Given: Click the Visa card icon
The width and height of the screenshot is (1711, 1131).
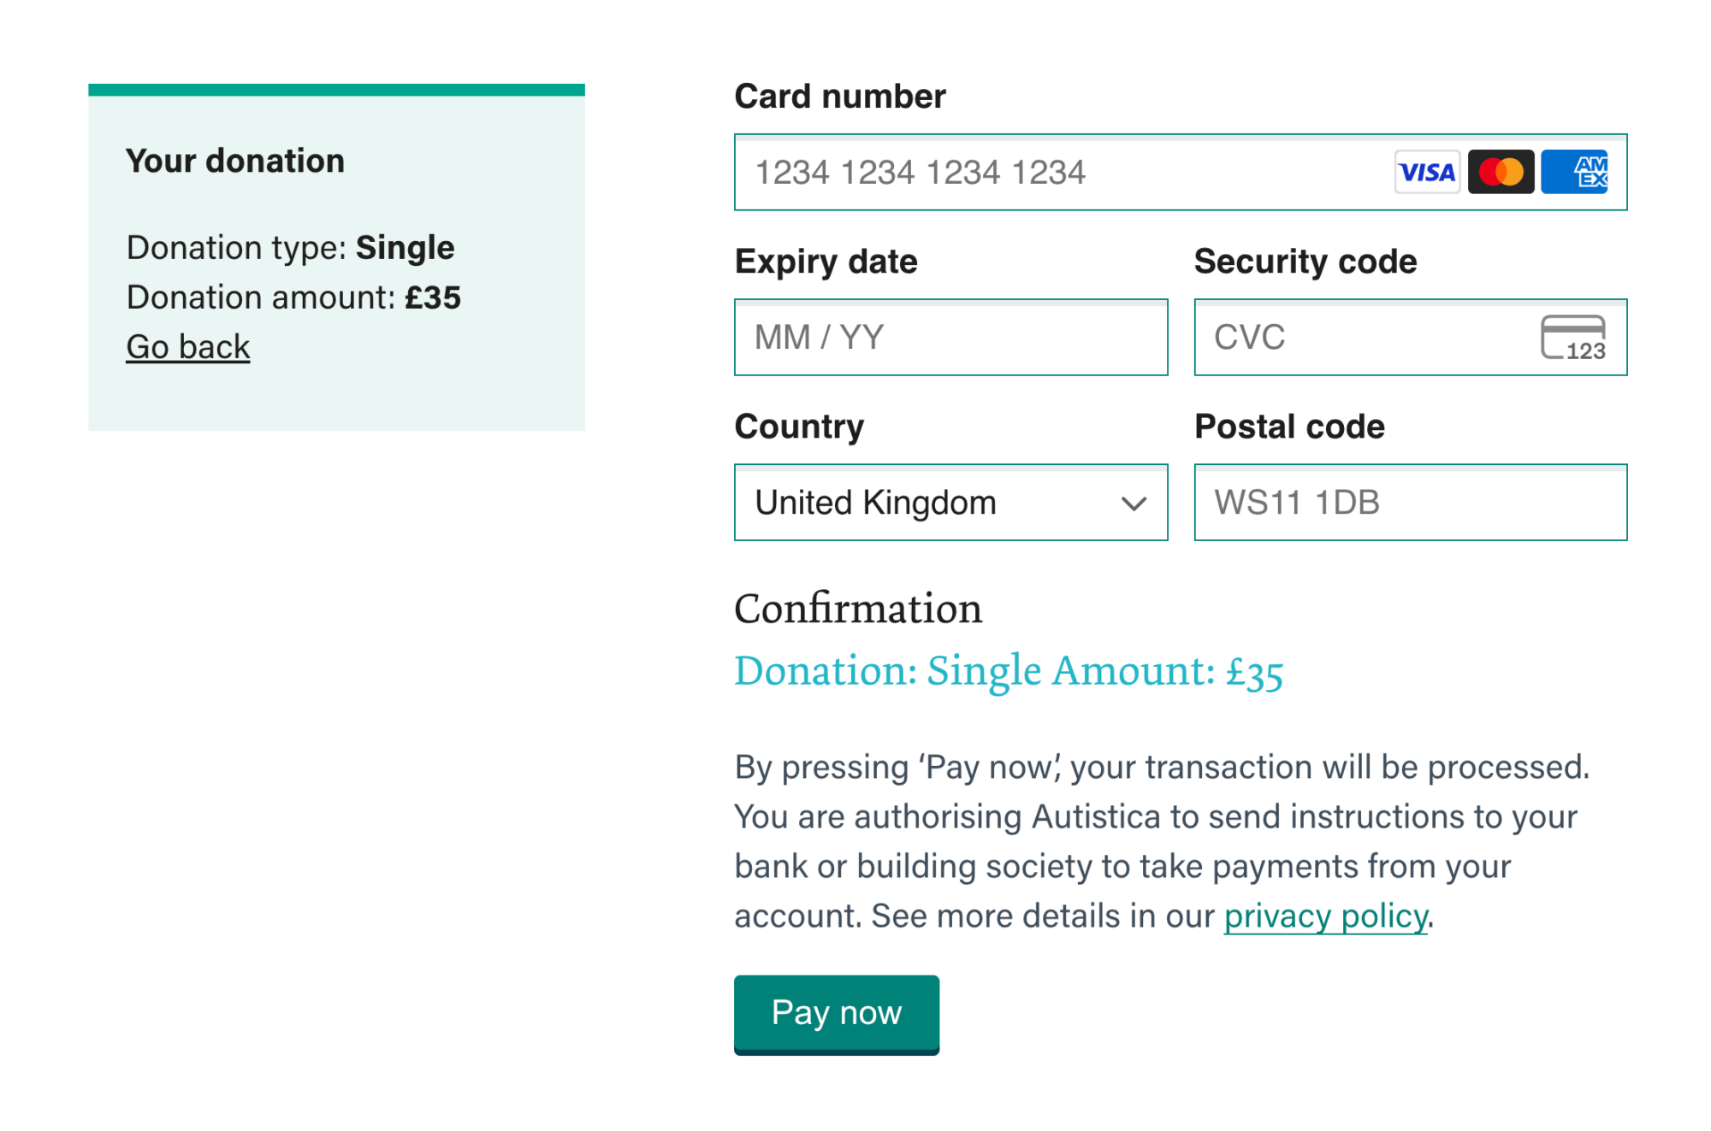Looking at the screenshot, I should pyautogui.click(x=1426, y=173).
